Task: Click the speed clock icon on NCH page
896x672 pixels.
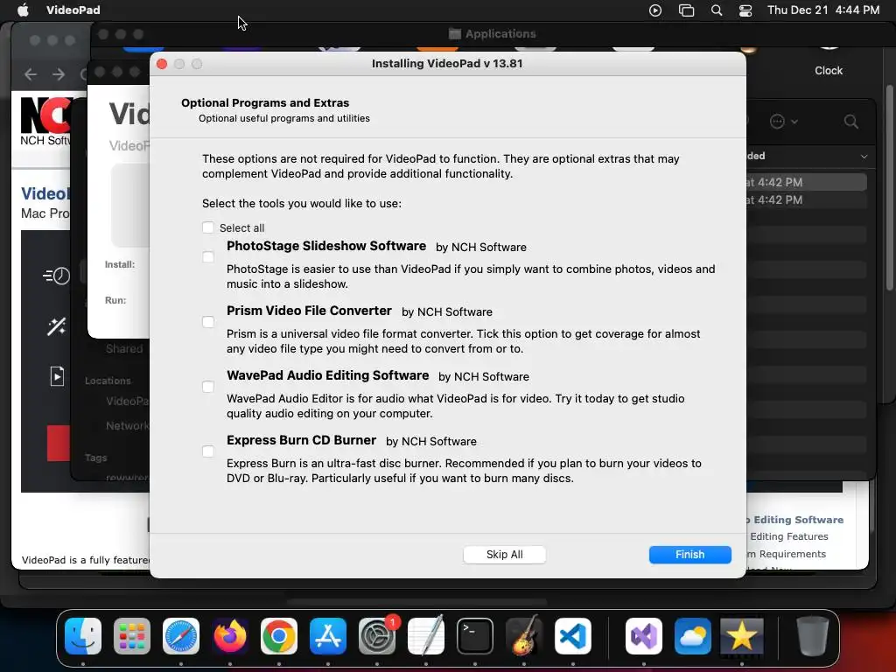Action: coord(56,276)
